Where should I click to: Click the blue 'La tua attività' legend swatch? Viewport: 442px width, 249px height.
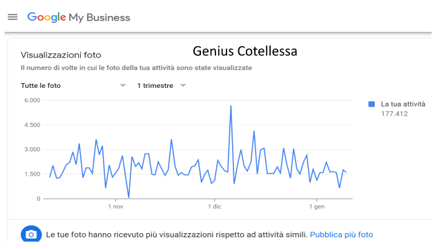[x=372, y=104]
